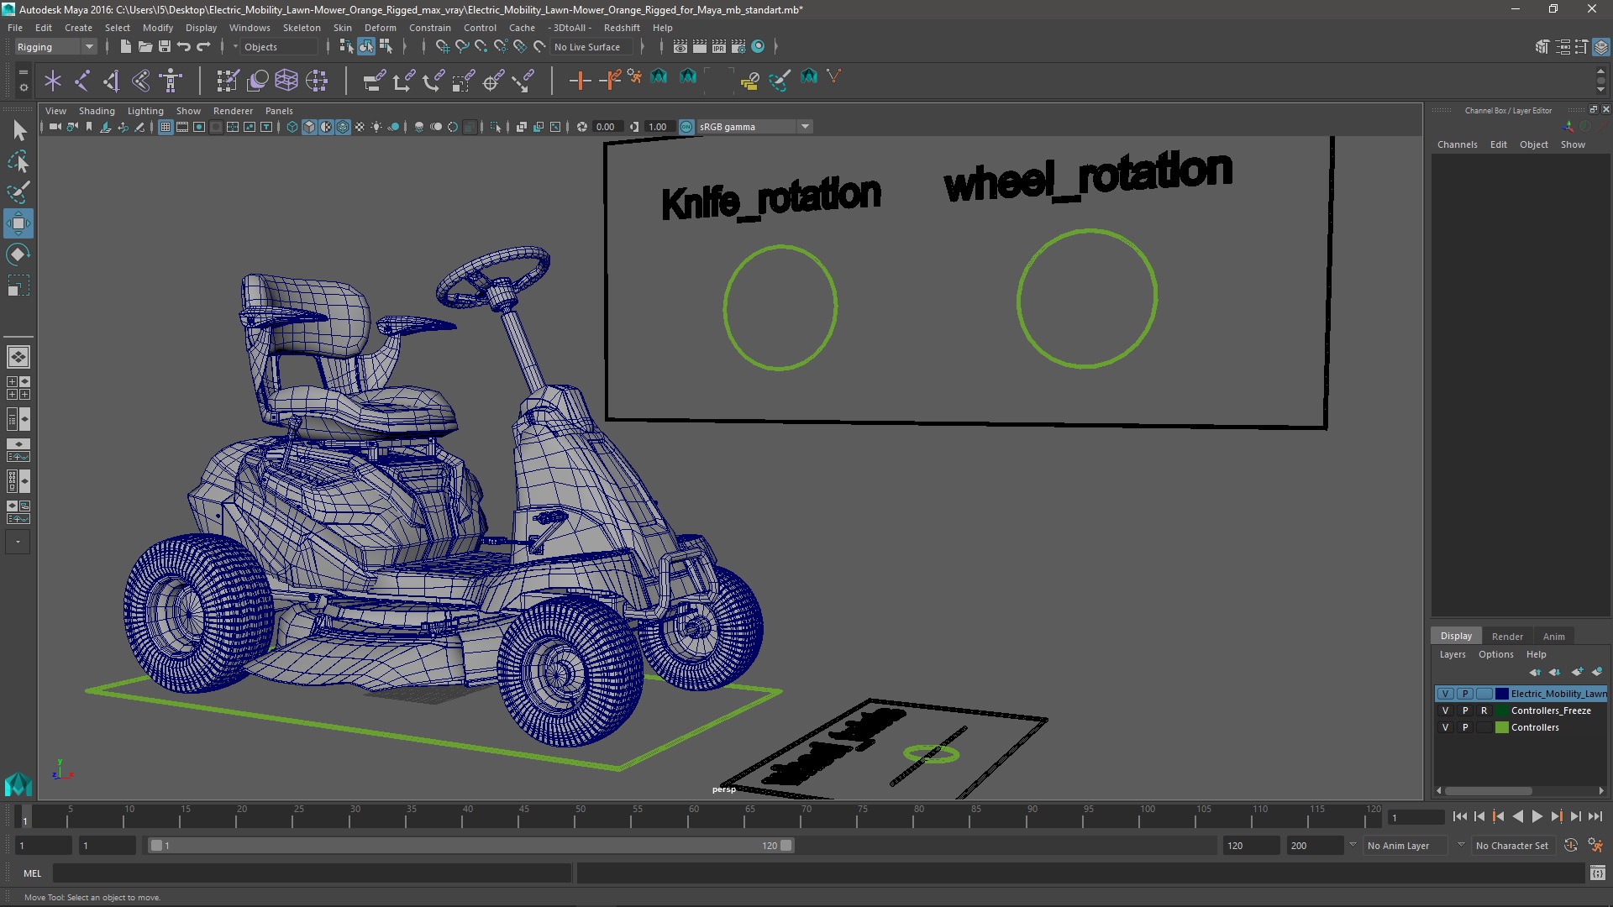
Task: Select the arrow Select tool in toolbox
Action: 18,130
